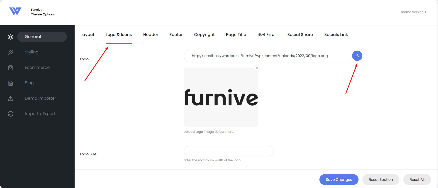The image size is (438, 188).
Task: Click the furnive logo thumbnail
Action: [221, 97]
